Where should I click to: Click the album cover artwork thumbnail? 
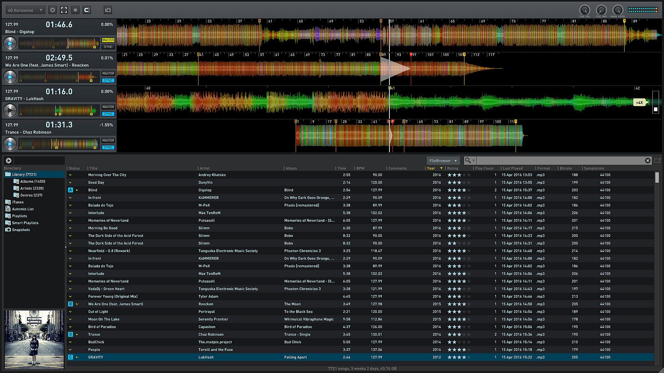(34, 339)
